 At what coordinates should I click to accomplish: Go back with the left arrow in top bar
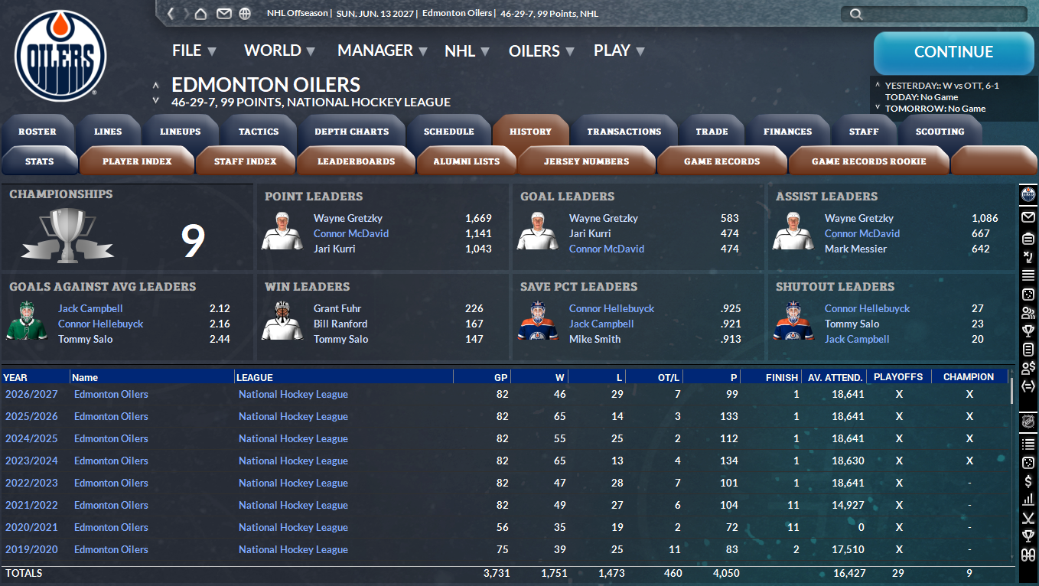(171, 13)
